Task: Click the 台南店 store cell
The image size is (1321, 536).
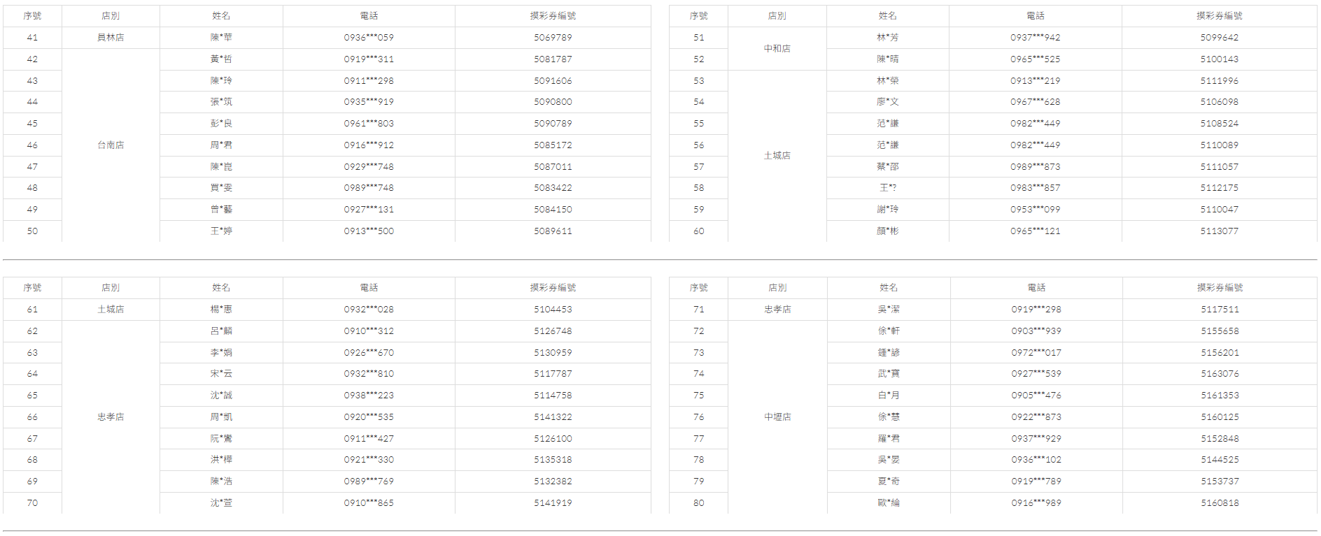Action: 111,145
